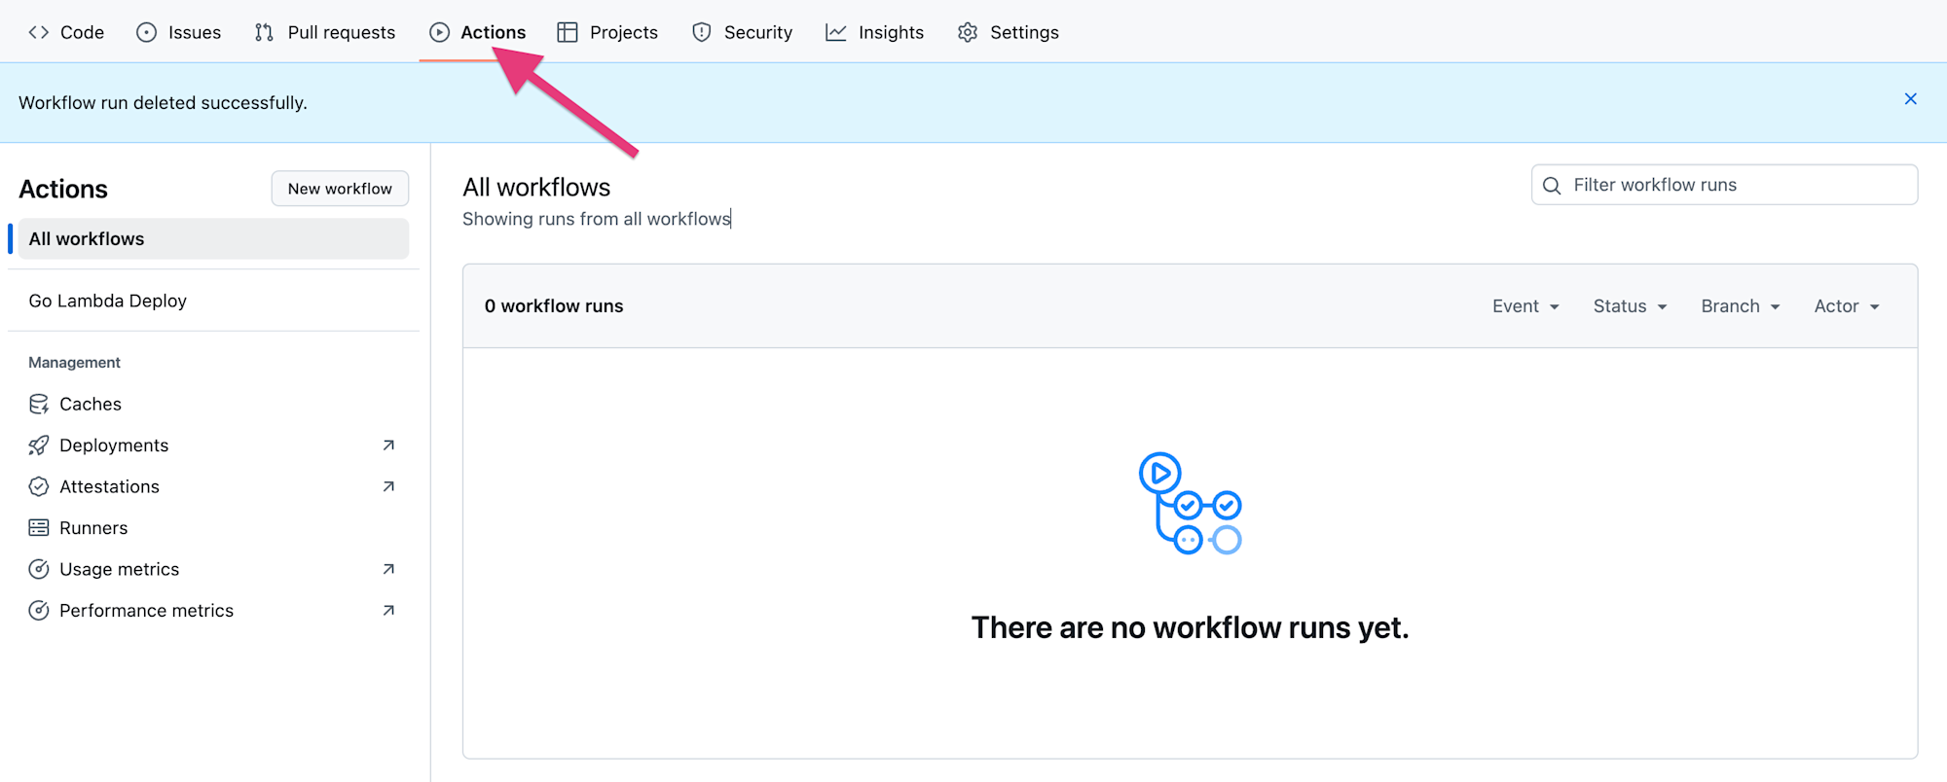The height and width of the screenshot is (782, 1947).
Task: Click the 'Management' section label
Action: pos(74,363)
